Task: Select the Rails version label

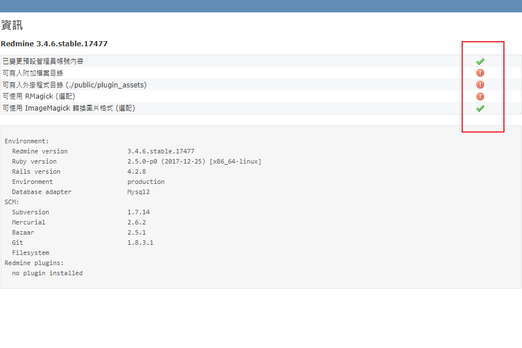Action: [36, 171]
